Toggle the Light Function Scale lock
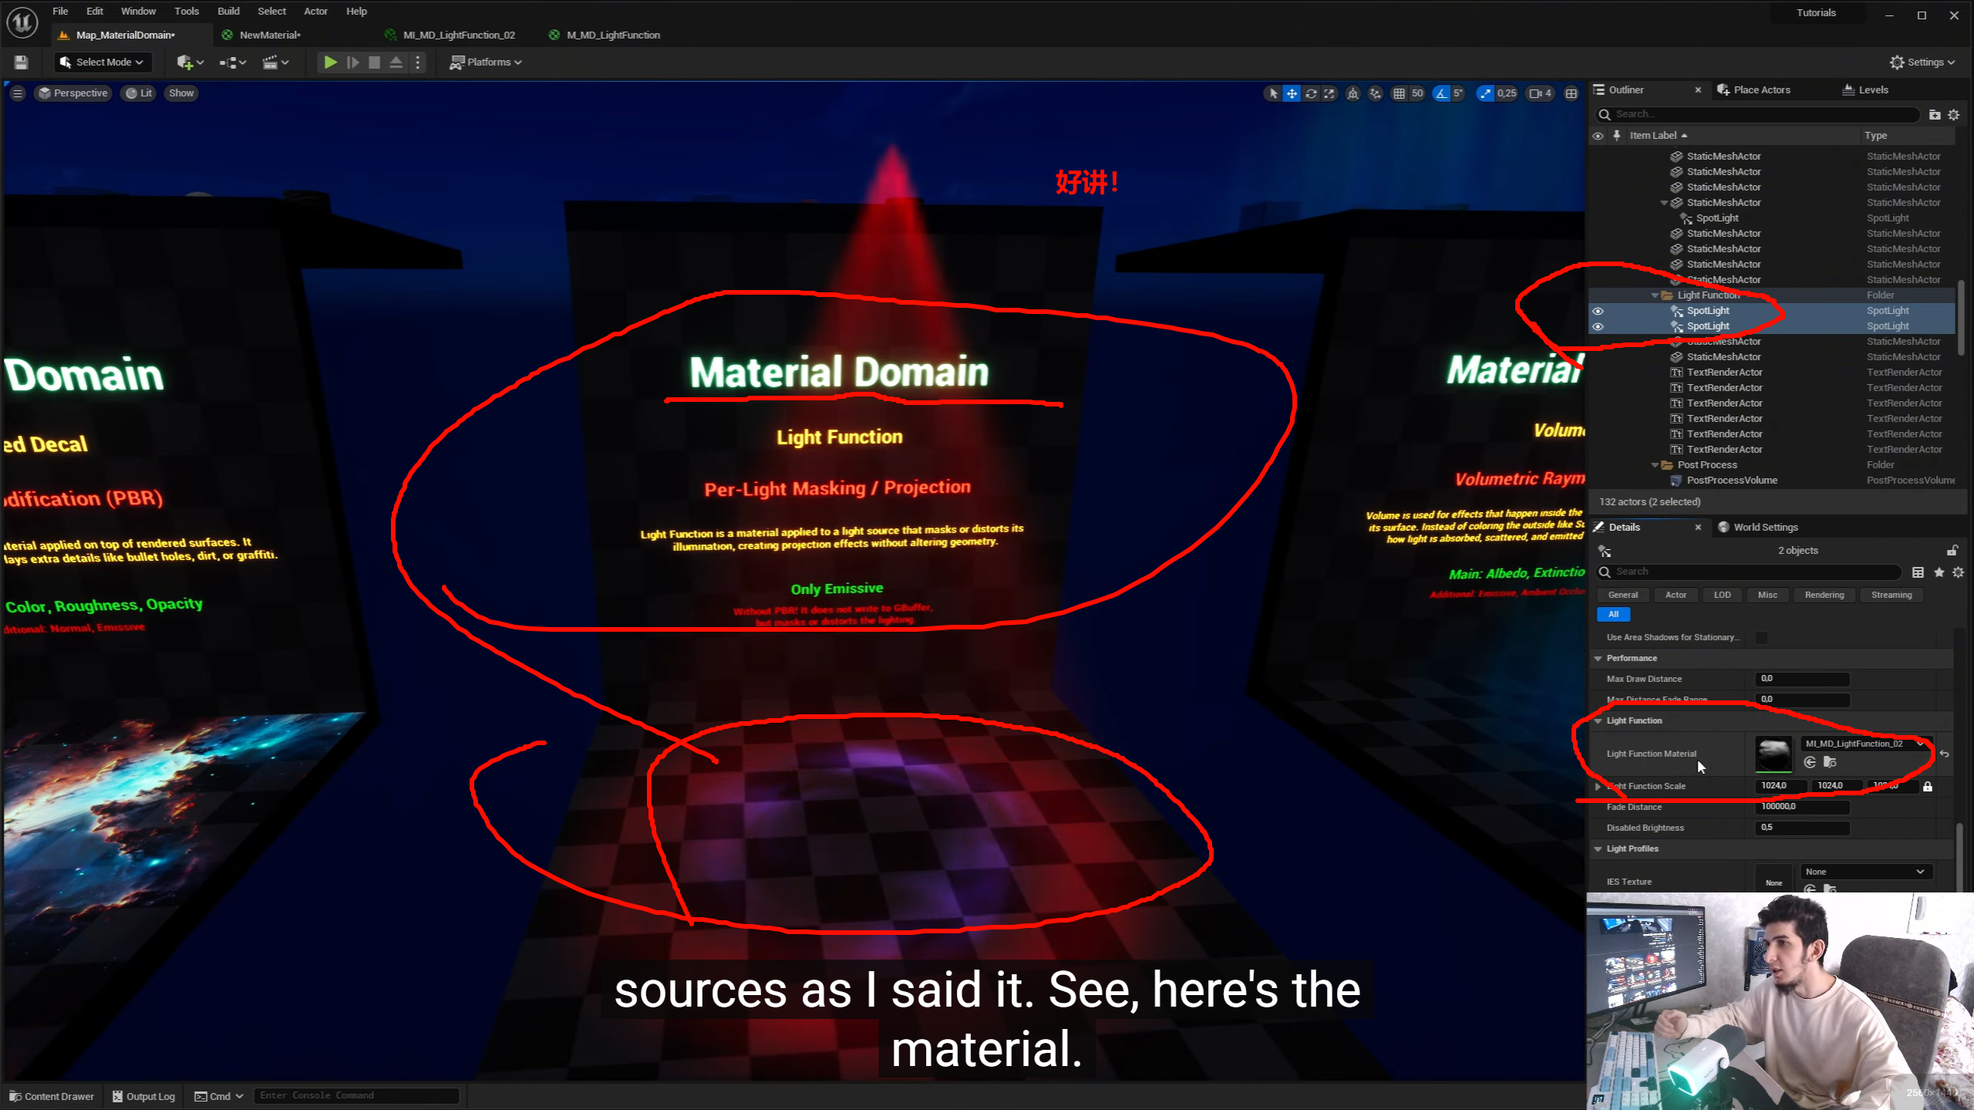1974x1110 pixels. 1928,786
